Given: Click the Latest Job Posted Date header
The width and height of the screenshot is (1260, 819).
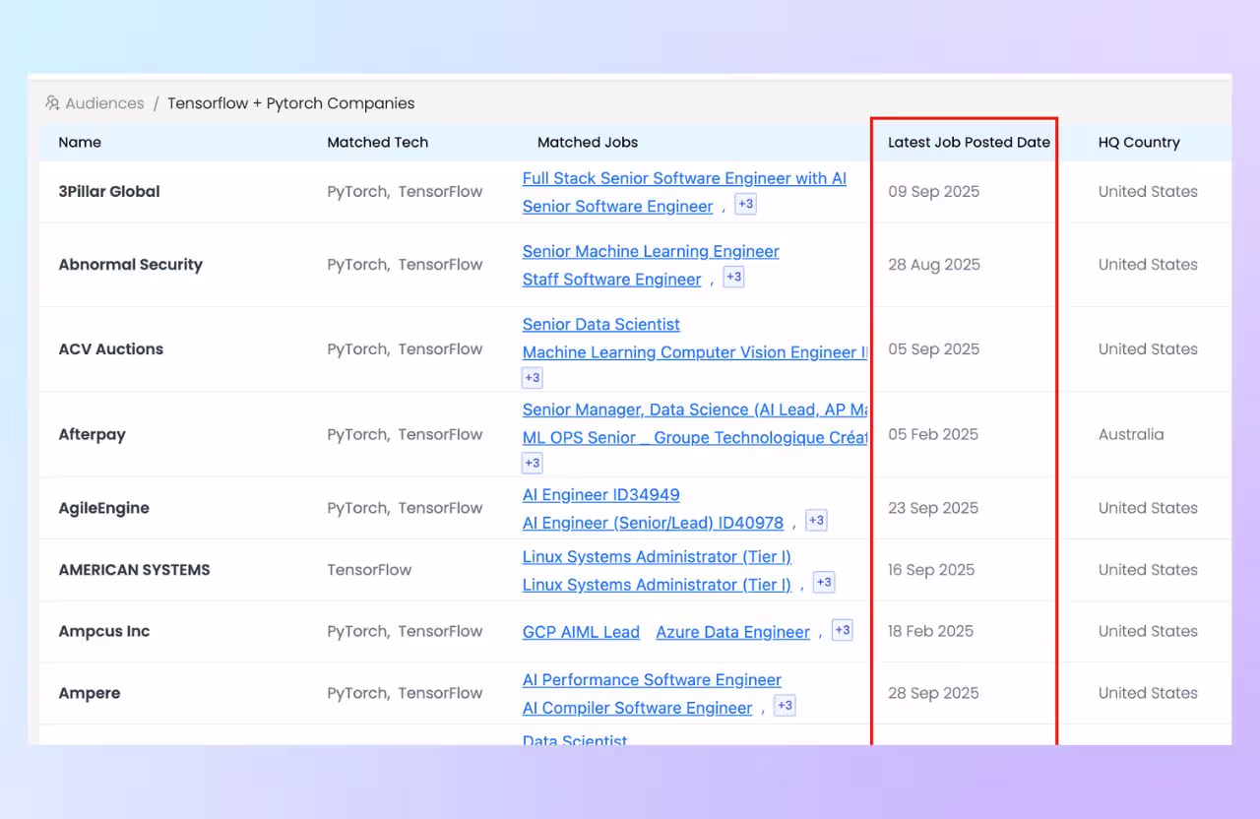Looking at the screenshot, I should tap(969, 143).
